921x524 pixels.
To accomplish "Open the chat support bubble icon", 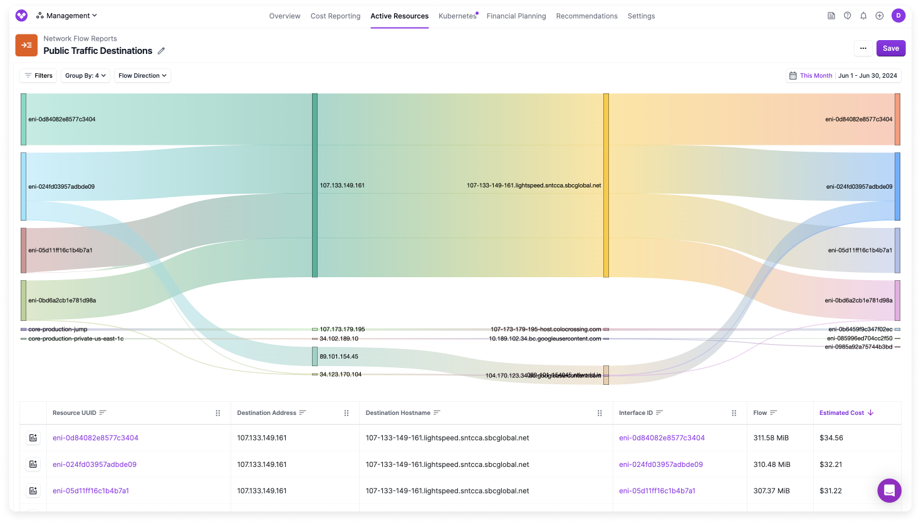I will [889, 491].
